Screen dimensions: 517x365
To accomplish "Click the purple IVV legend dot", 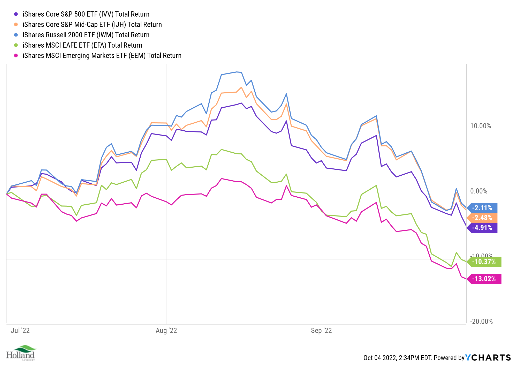I will pos(16,14).
